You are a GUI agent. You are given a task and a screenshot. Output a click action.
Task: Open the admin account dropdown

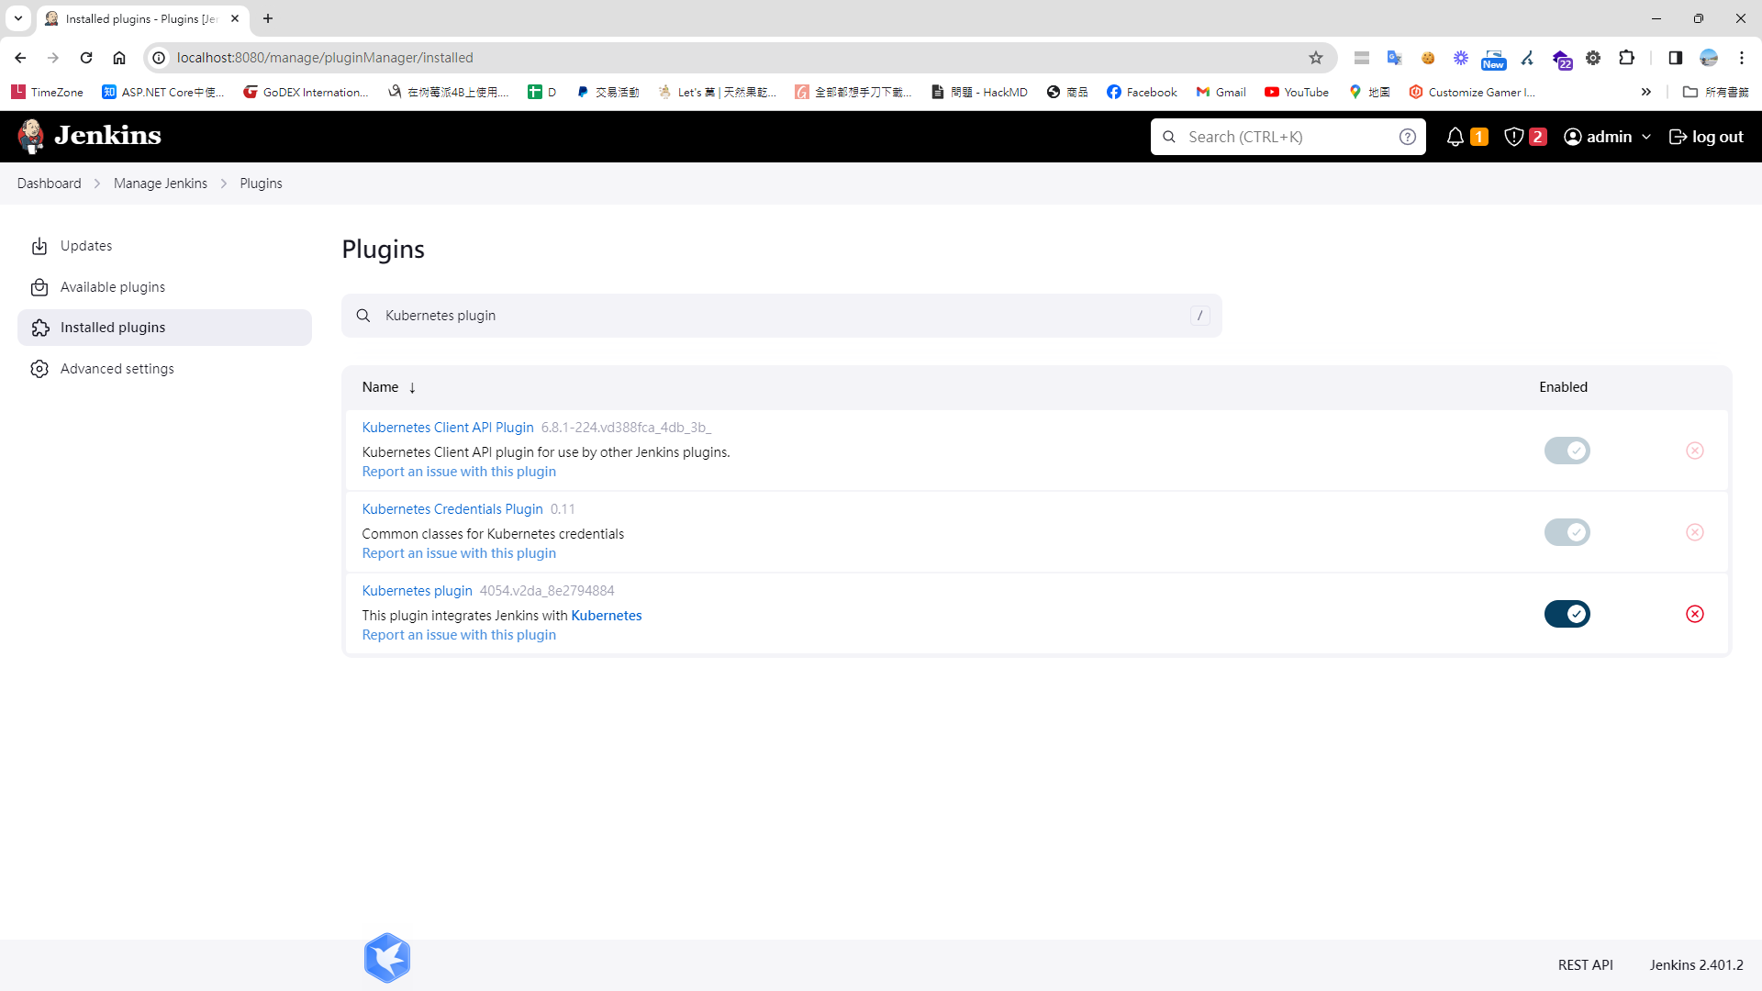click(1606, 136)
